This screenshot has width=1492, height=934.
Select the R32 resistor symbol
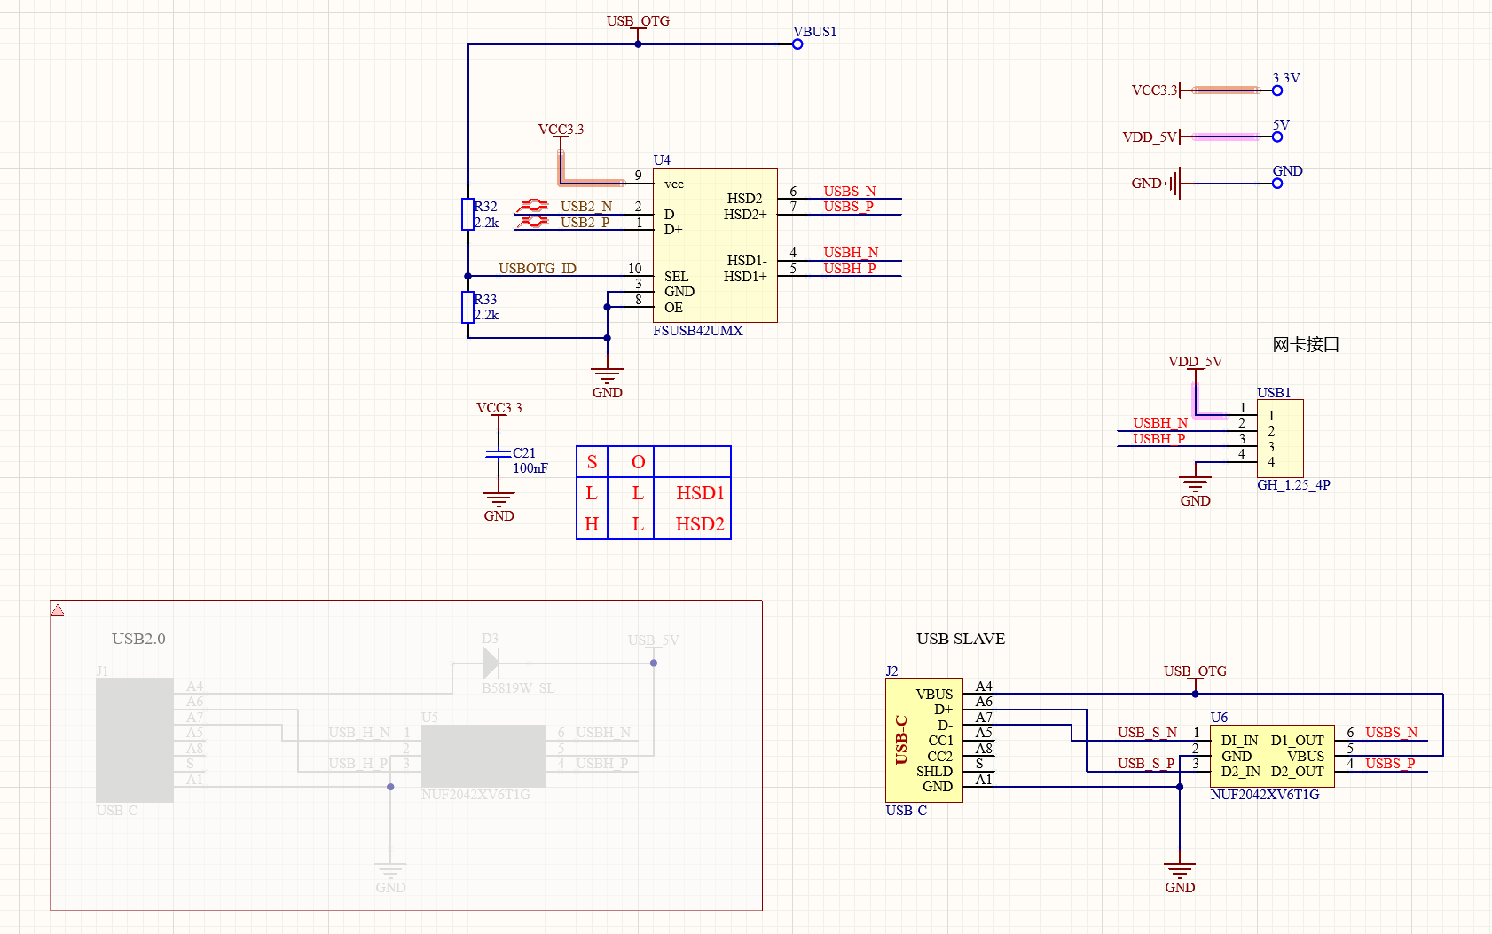tap(467, 214)
